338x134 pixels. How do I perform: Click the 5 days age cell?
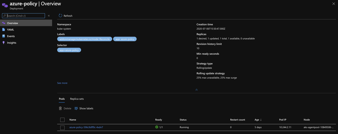point(258,127)
